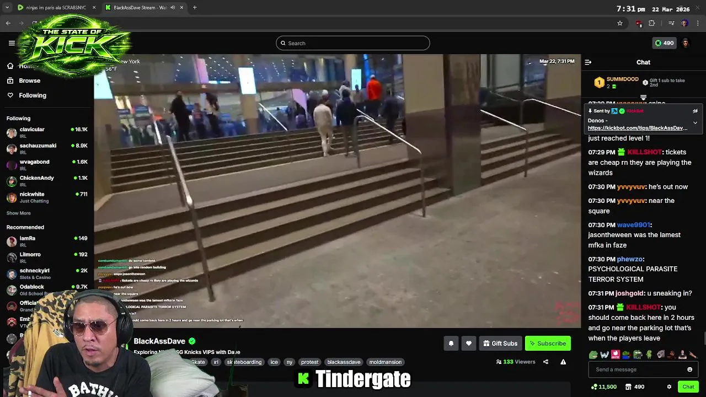
Task: Open channel points balance 11,500
Action: point(603,387)
